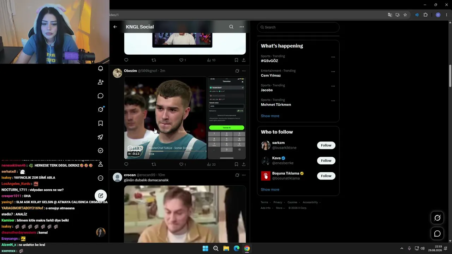This screenshot has height=254, width=452.
Task: Like the Obezim post
Action: click(x=183, y=164)
